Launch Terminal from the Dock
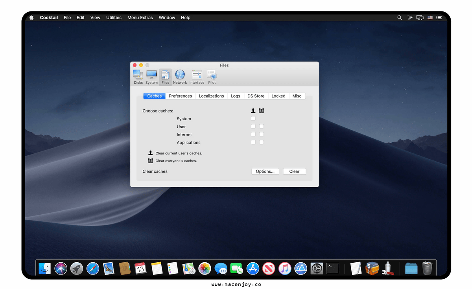Viewport: 472px width, 289px height. (x=333, y=269)
